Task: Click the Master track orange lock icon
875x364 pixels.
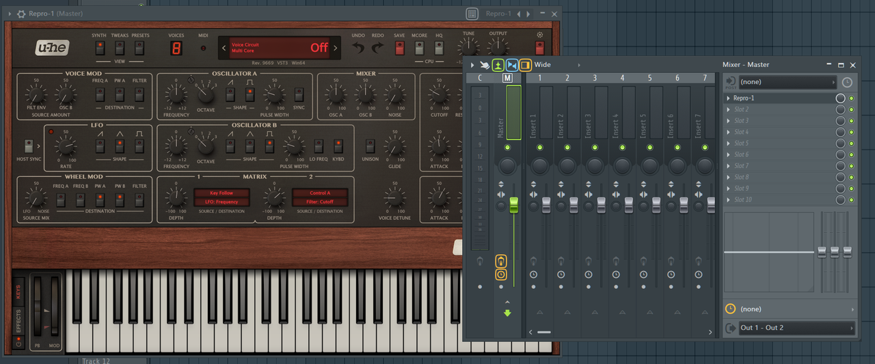Action: (501, 262)
